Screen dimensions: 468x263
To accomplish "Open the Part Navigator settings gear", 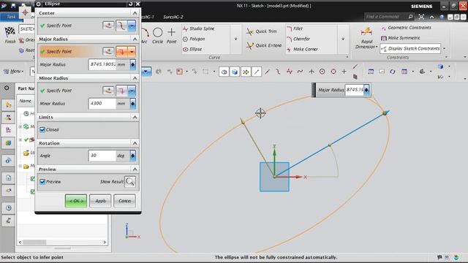I will [x=7, y=88].
